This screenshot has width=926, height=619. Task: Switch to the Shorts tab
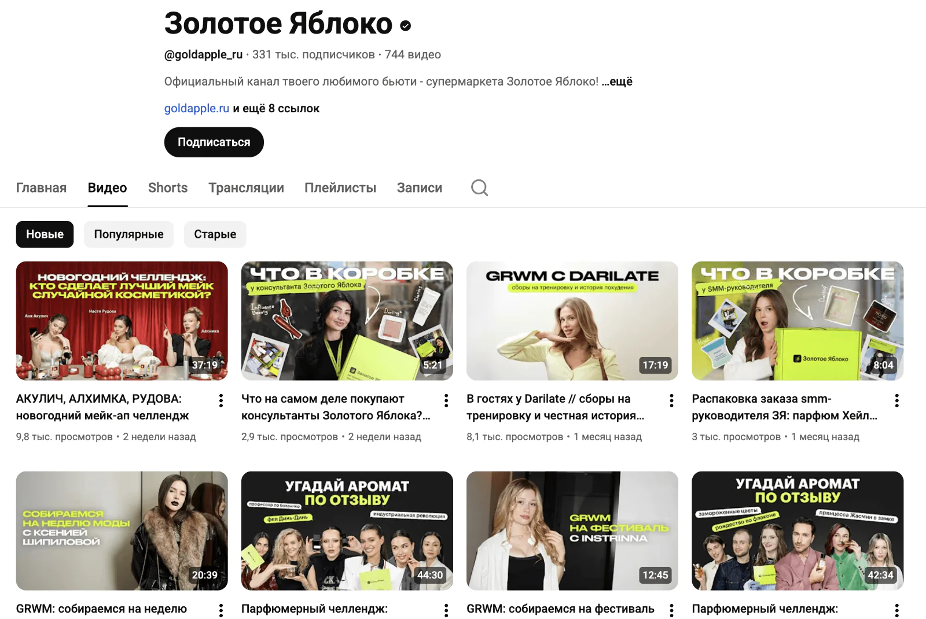[168, 188]
